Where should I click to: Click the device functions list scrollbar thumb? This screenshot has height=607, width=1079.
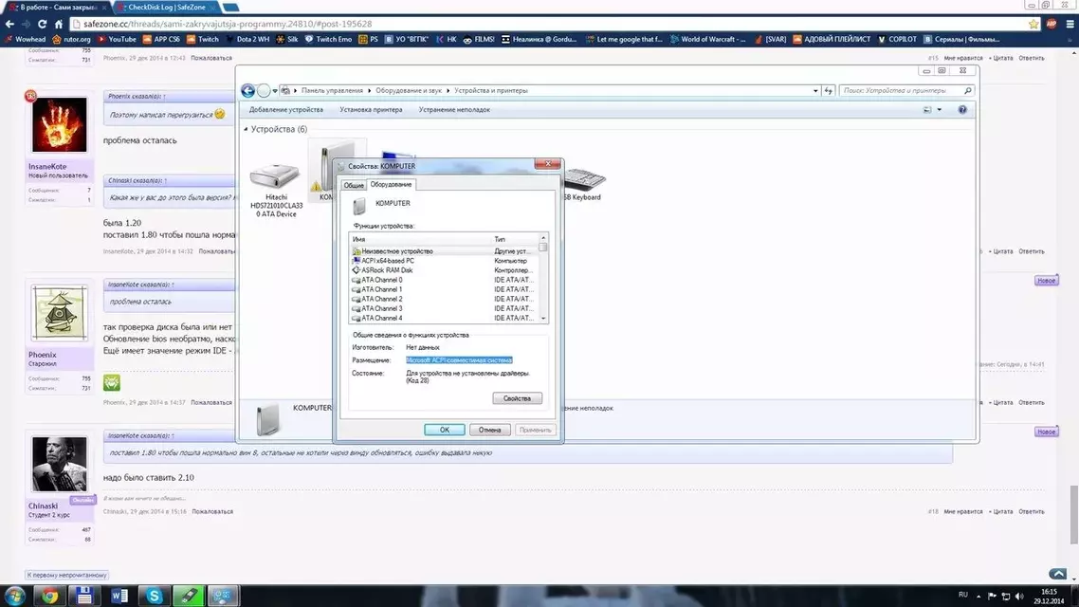pos(543,247)
